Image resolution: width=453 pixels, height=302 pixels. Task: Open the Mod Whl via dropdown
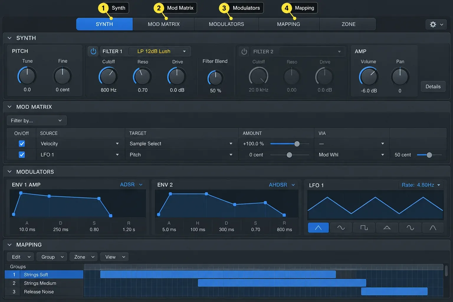[352, 155]
